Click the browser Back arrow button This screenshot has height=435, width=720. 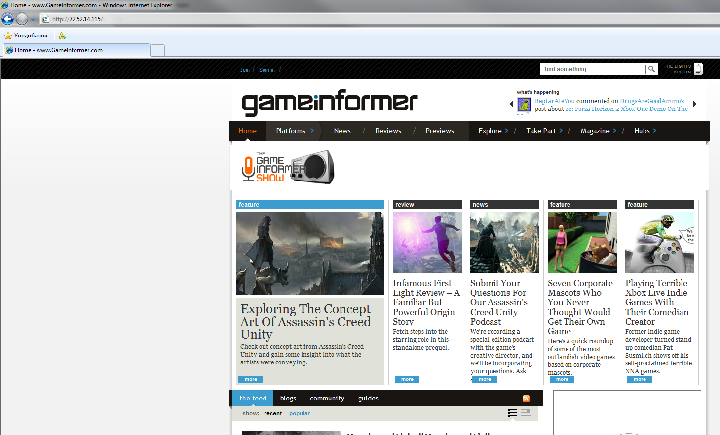[x=7, y=19]
